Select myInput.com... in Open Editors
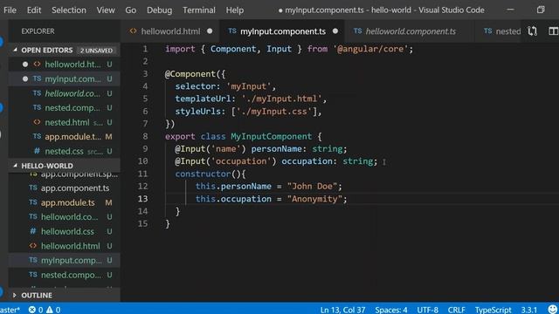The image size is (559, 314). [64, 78]
